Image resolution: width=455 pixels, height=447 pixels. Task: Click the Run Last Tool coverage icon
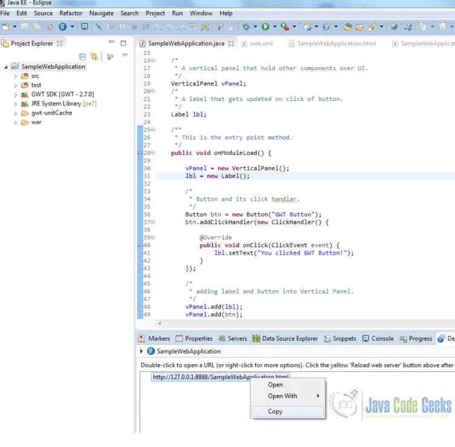tap(285, 27)
